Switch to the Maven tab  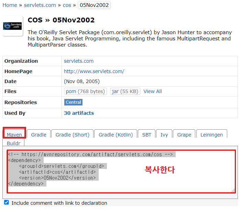[x=14, y=134]
